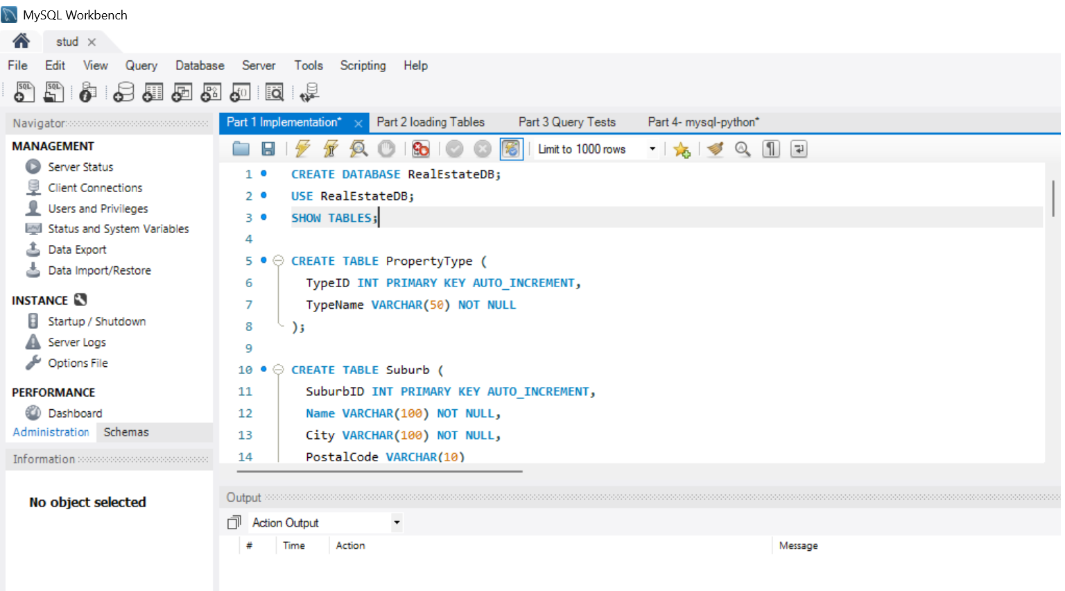Execute the SQL script with the lightning bolt
The height and width of the screenshot is (591, 1065).
[x=302, y=148]
